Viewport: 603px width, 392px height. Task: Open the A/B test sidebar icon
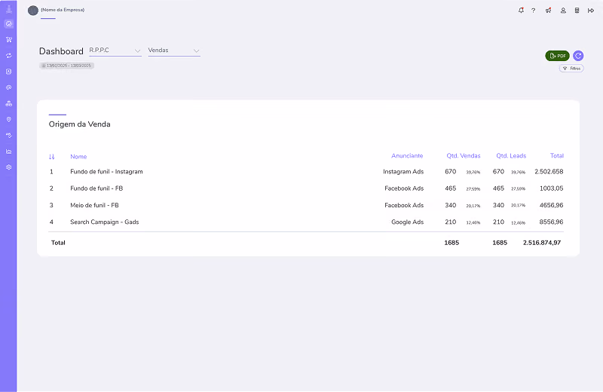click(x=9, y=136)
